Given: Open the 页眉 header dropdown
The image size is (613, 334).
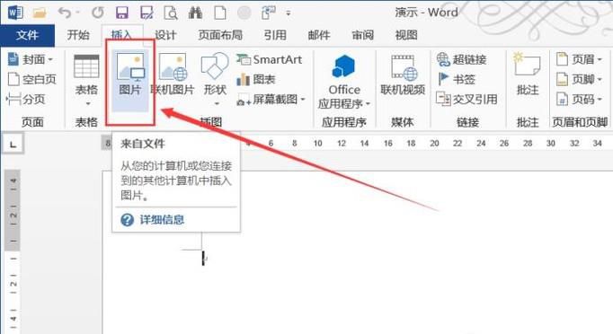Looking at the screenshot, I should click(x=579, y=59).
